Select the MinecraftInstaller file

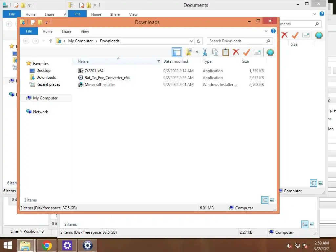(97, 84)
